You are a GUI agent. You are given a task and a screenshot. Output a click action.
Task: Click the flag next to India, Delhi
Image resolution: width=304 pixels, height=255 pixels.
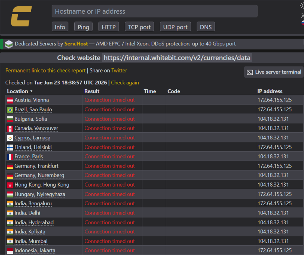click(x=10, y=213)
